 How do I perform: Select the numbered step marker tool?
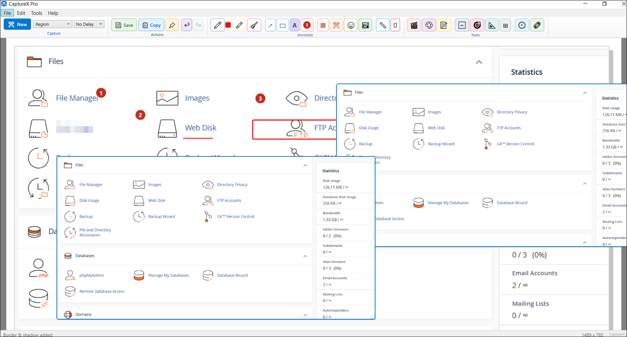pos(307,25)
